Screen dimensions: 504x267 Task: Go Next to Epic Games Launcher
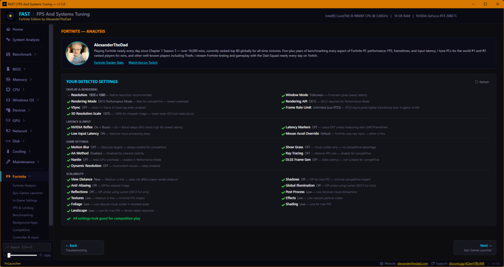click(x=475, y=247)
